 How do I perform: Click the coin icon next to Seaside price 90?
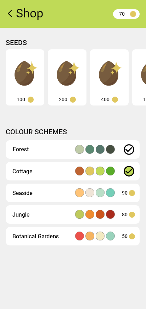click(x=132, y=193)
